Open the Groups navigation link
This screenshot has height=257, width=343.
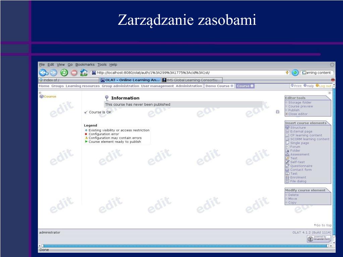coord(58,86)
